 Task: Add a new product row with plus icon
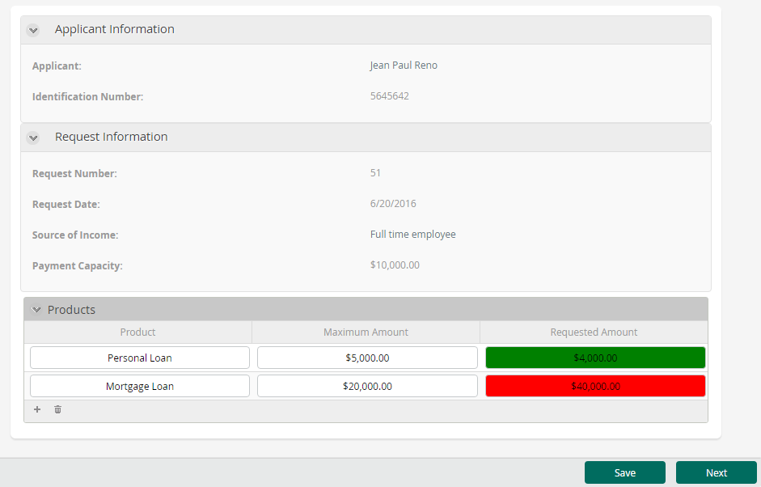tap(37, 409)
